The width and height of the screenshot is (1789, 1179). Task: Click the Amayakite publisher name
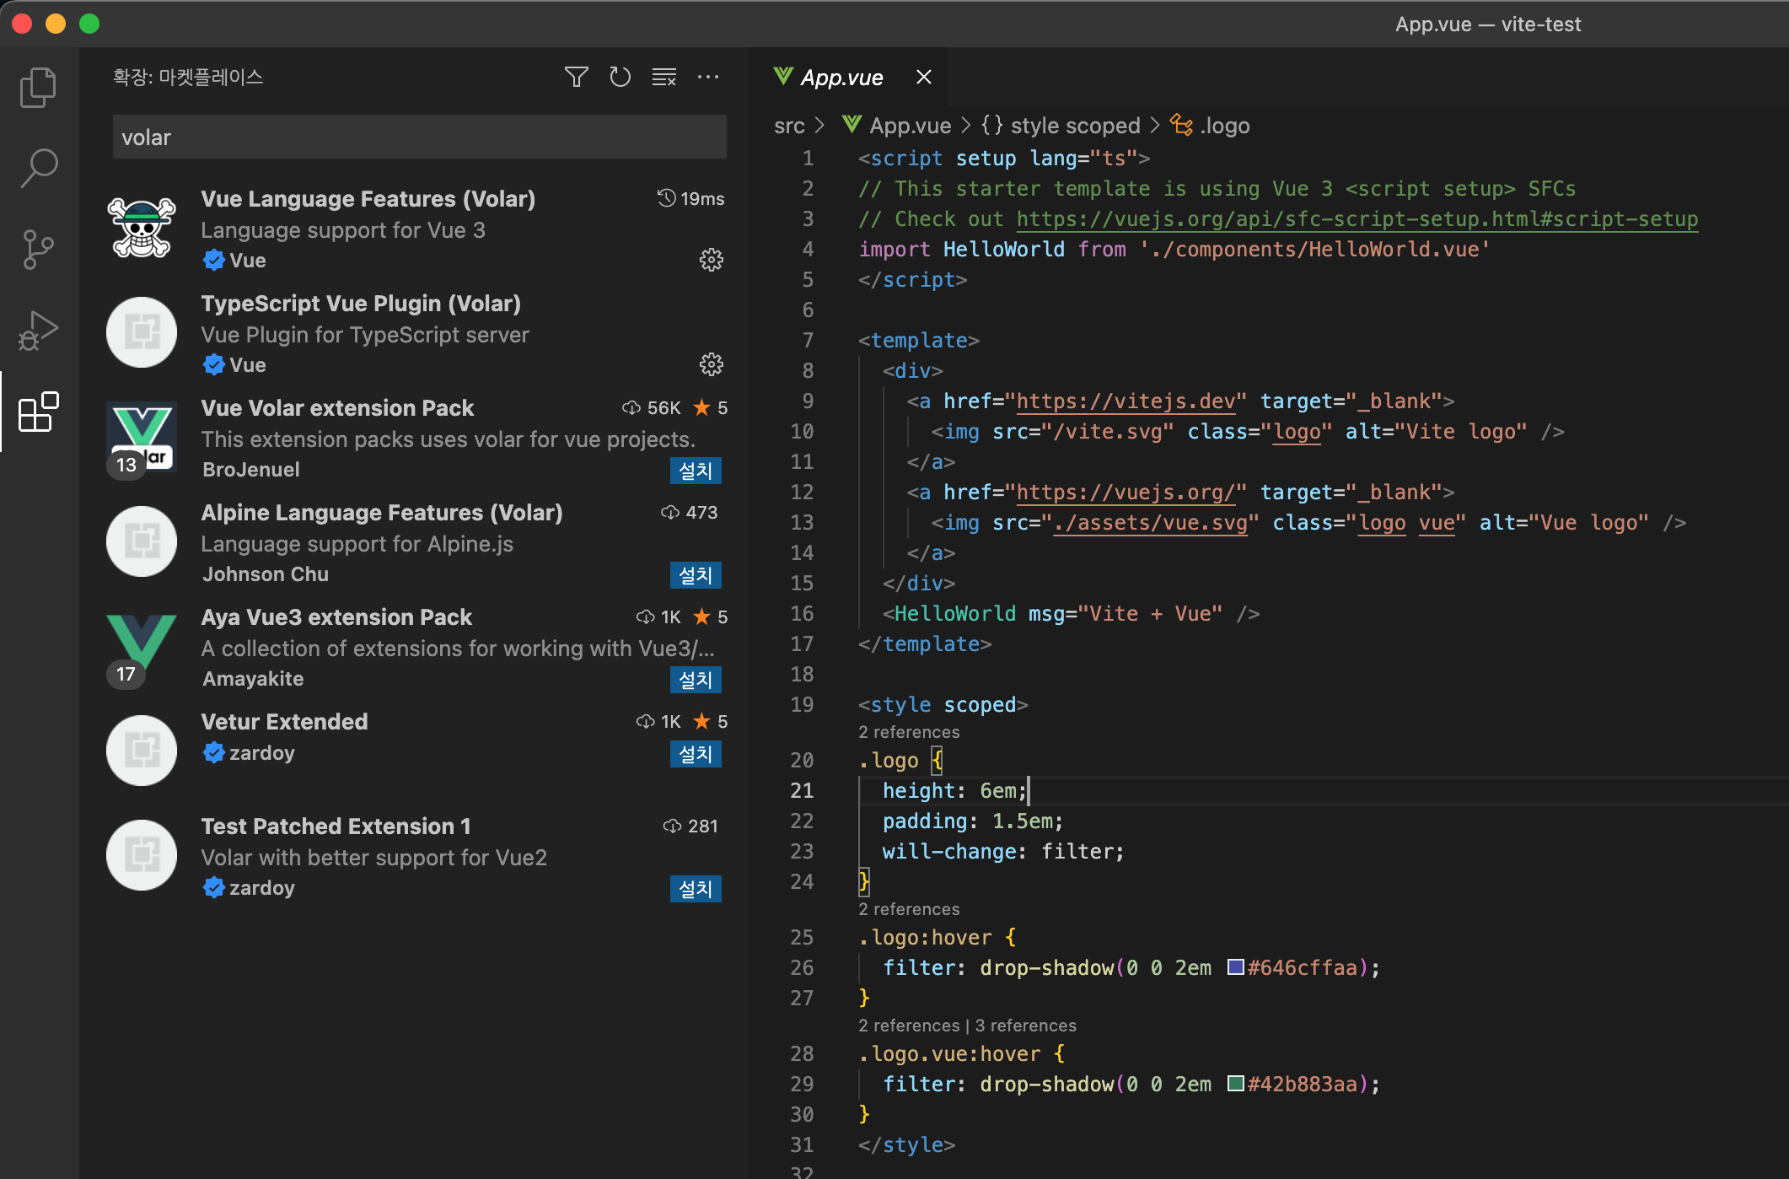253,679
